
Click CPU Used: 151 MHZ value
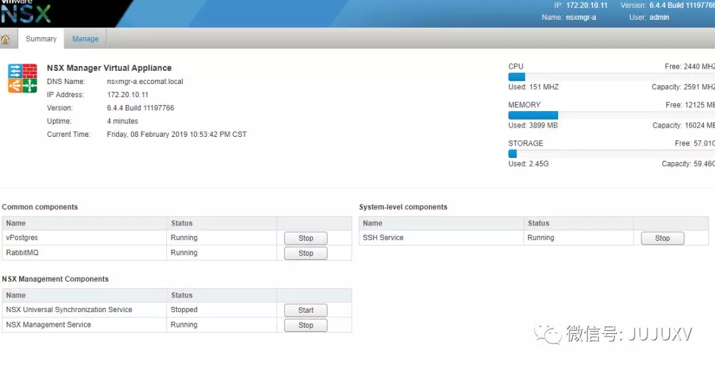coord(534,87)
